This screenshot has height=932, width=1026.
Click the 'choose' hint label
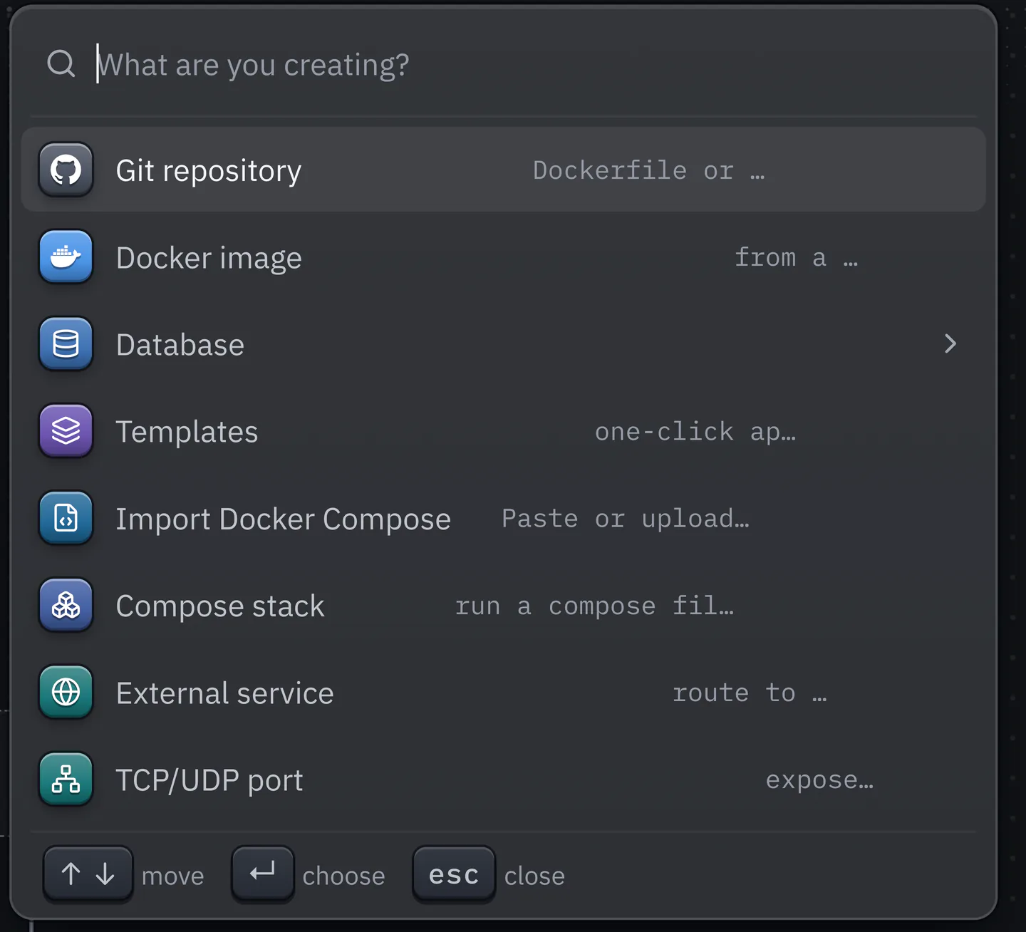pyautogui.click(x=344, y=876)
